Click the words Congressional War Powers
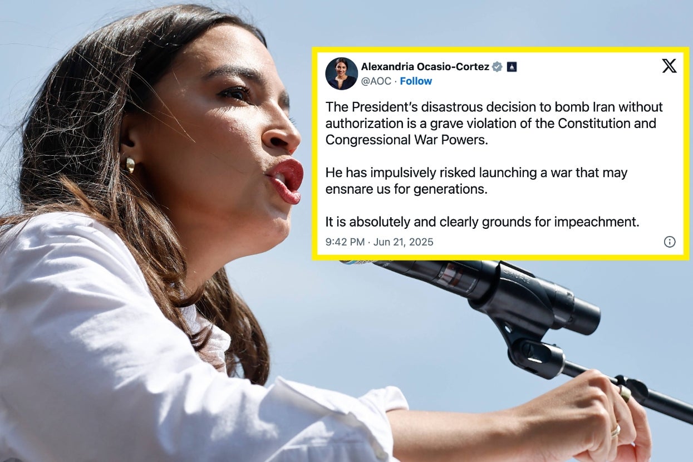693x462 pixels. tap(406, 140)
